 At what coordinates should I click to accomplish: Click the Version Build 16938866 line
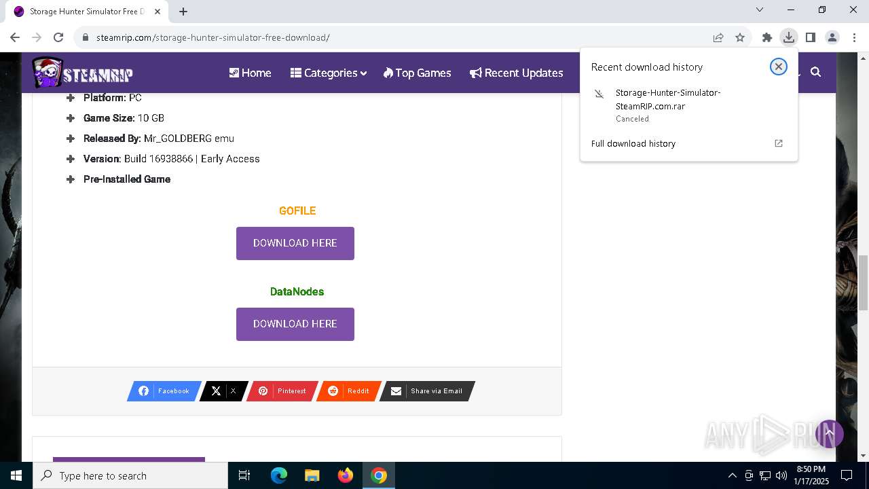pos(172,159)
